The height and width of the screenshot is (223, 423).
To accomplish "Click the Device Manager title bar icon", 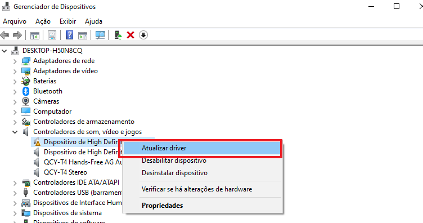I will click(6, 7).
